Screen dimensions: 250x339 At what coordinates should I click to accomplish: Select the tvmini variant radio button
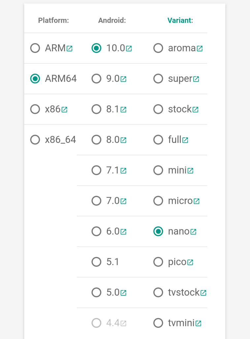point(158,323)
